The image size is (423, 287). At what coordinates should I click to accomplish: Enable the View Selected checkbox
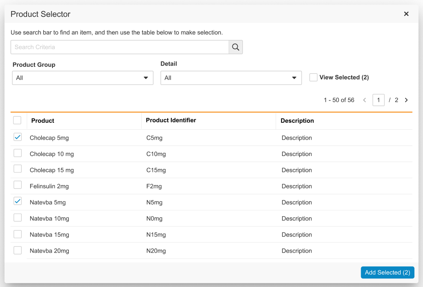pos(314,77)
